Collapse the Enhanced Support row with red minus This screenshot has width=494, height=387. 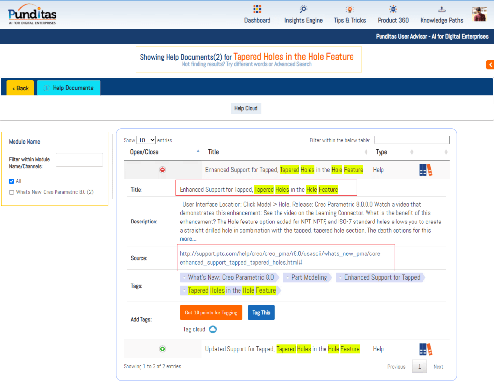click(162, 170)
